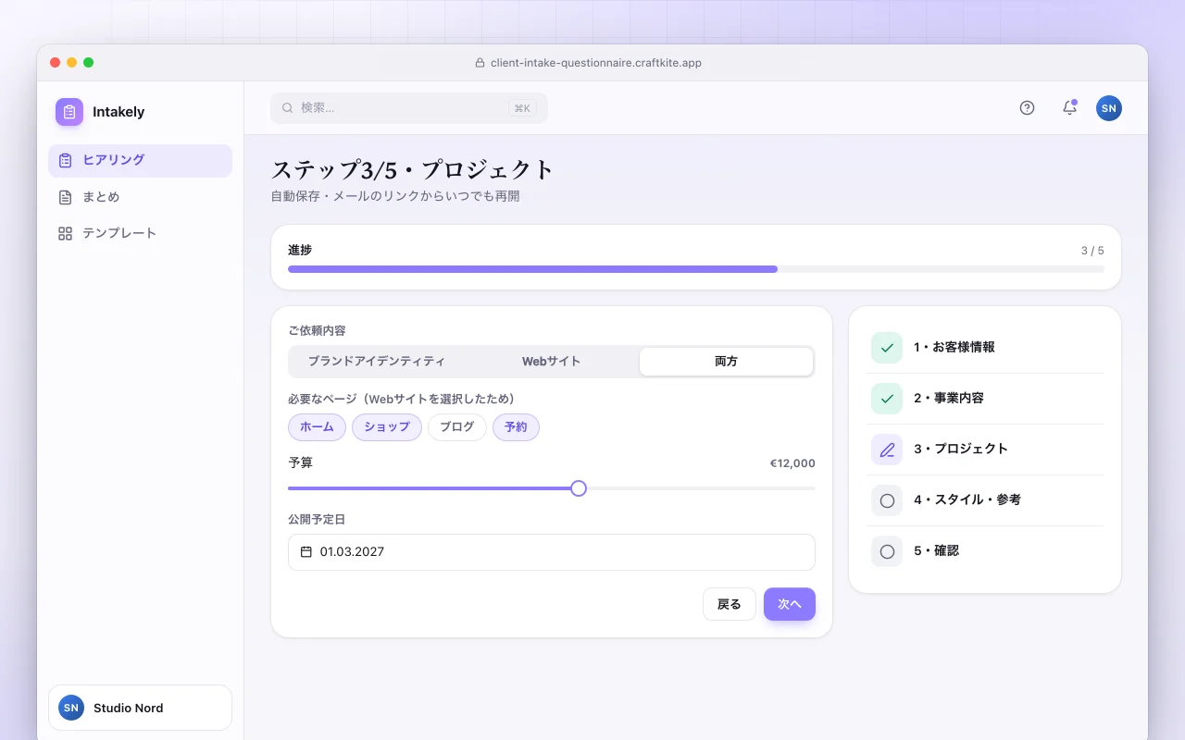Open the help question mark icon

click(x=1027, y=108)
